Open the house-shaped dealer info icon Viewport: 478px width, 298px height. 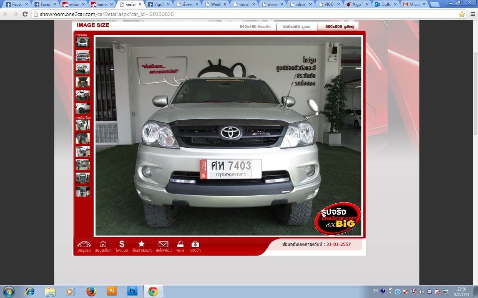pyautogui.click(x=103, y=244)
